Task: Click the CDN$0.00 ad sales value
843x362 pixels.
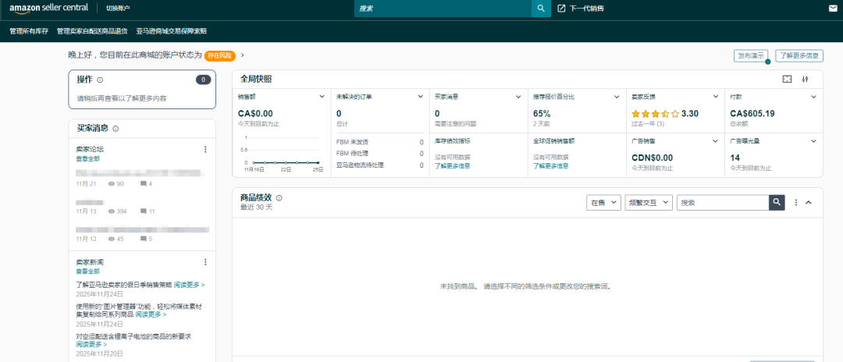Action: coord(652,158)
